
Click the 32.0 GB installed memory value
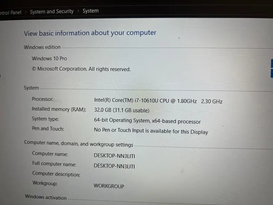pyautogui.click(x=121, y=111)
